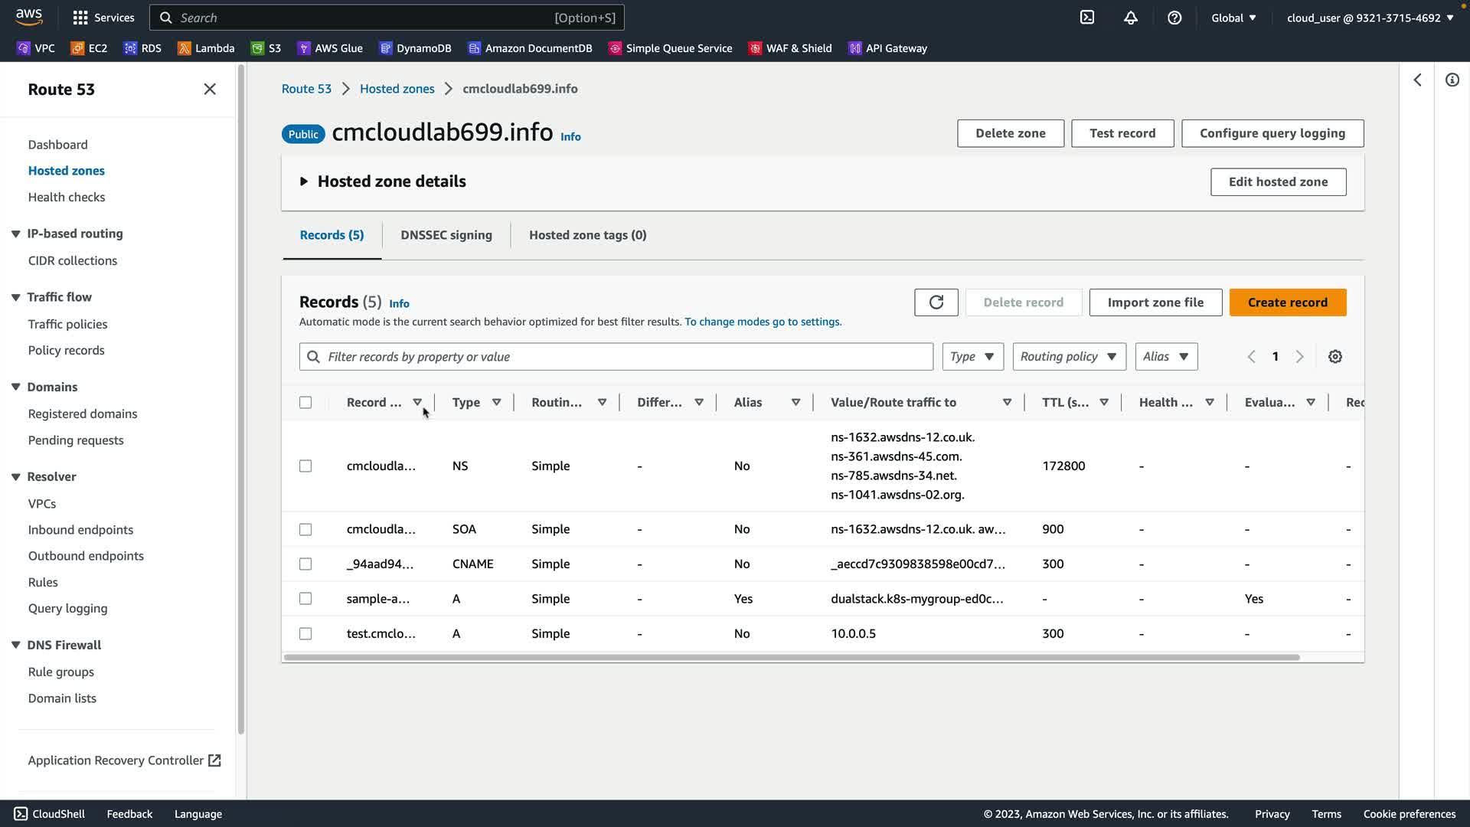Check the test.cmclo A record row
The width and height of the screenshot is (1470, 827).
click(x=305, y=634)
